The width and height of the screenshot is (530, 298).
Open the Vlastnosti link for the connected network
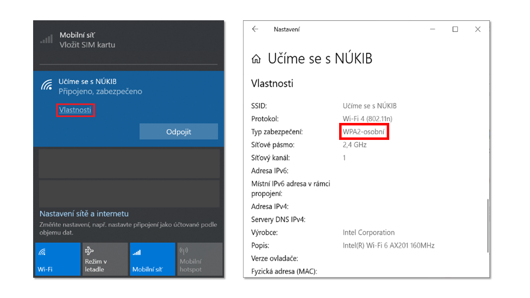click(75, 110)
